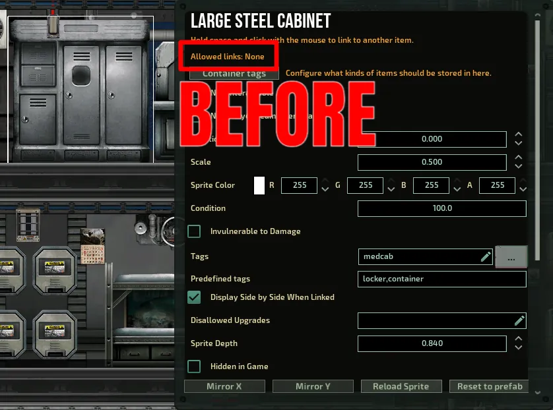Select the pipe valve fixture on wall
The height and width of the screenshot is (410, 553).
pos(140,227)
